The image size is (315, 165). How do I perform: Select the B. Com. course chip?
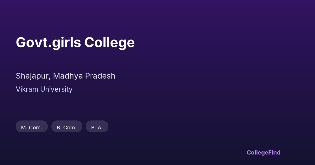pos(67,127)
